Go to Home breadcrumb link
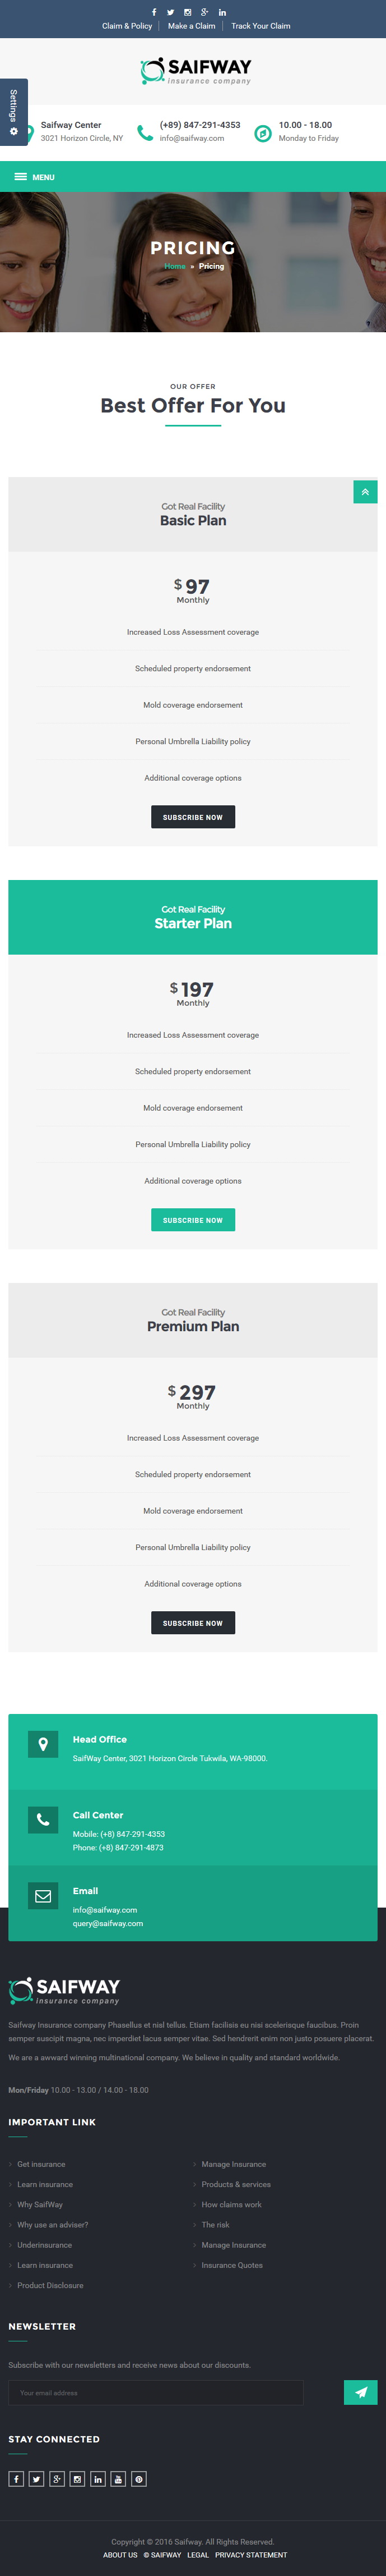The height and width of the screenshot is (2576, 386). tap(175, 266)
